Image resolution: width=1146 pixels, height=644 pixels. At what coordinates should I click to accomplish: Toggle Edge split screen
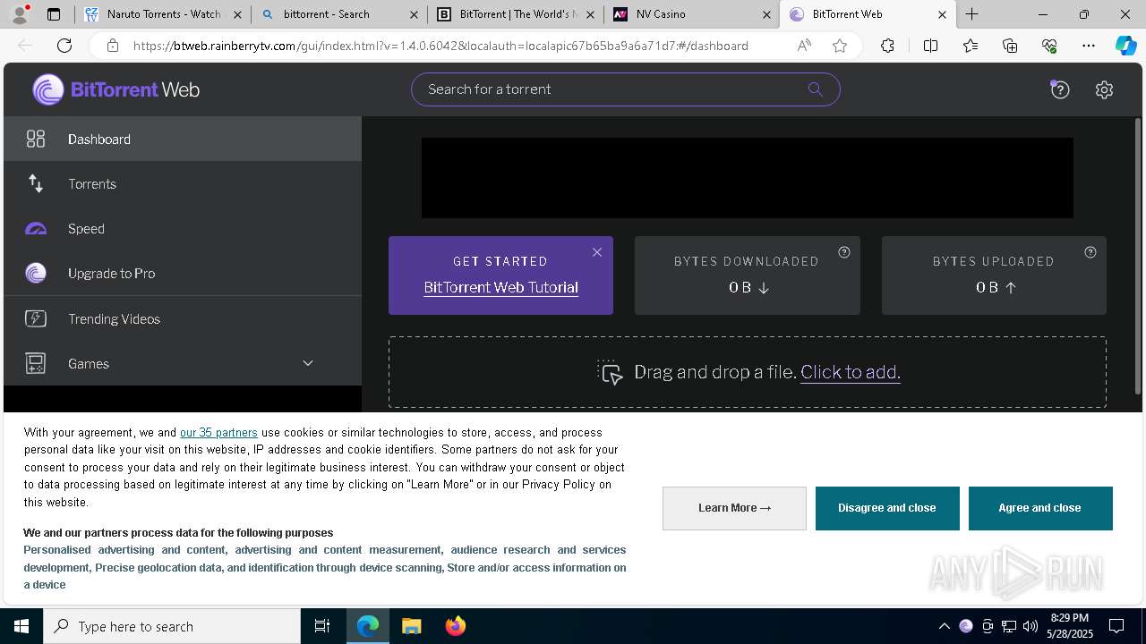tap(930, 46)
